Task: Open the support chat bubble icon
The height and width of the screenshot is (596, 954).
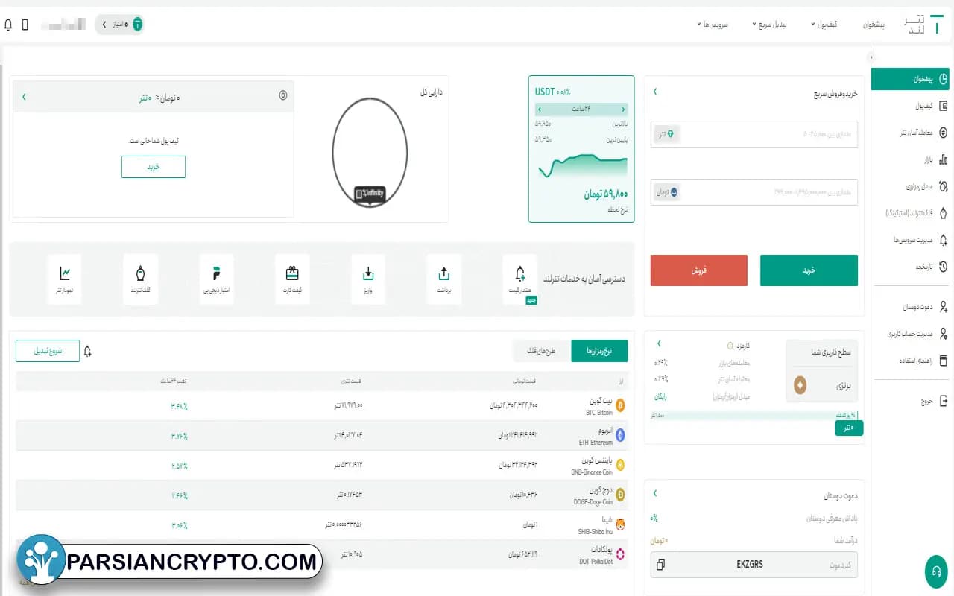Action: tap(935, 571)
